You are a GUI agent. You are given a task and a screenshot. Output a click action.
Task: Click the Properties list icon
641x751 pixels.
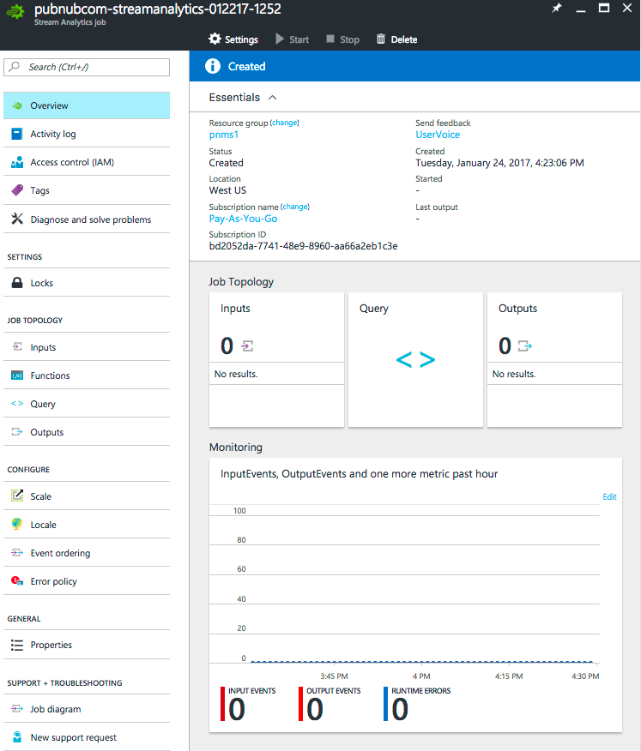coord(17,646)
